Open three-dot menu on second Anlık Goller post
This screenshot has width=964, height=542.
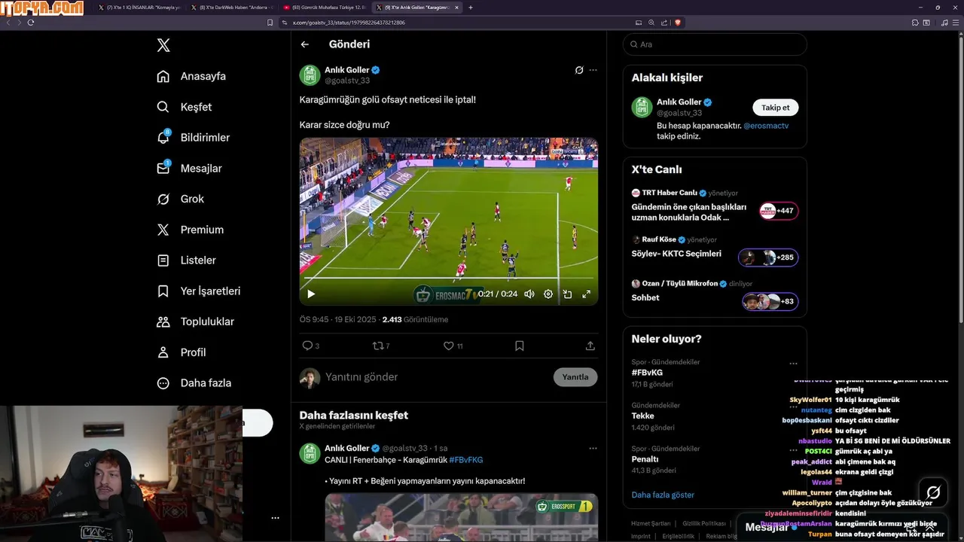pyautogui.click(x=593, y=449)
